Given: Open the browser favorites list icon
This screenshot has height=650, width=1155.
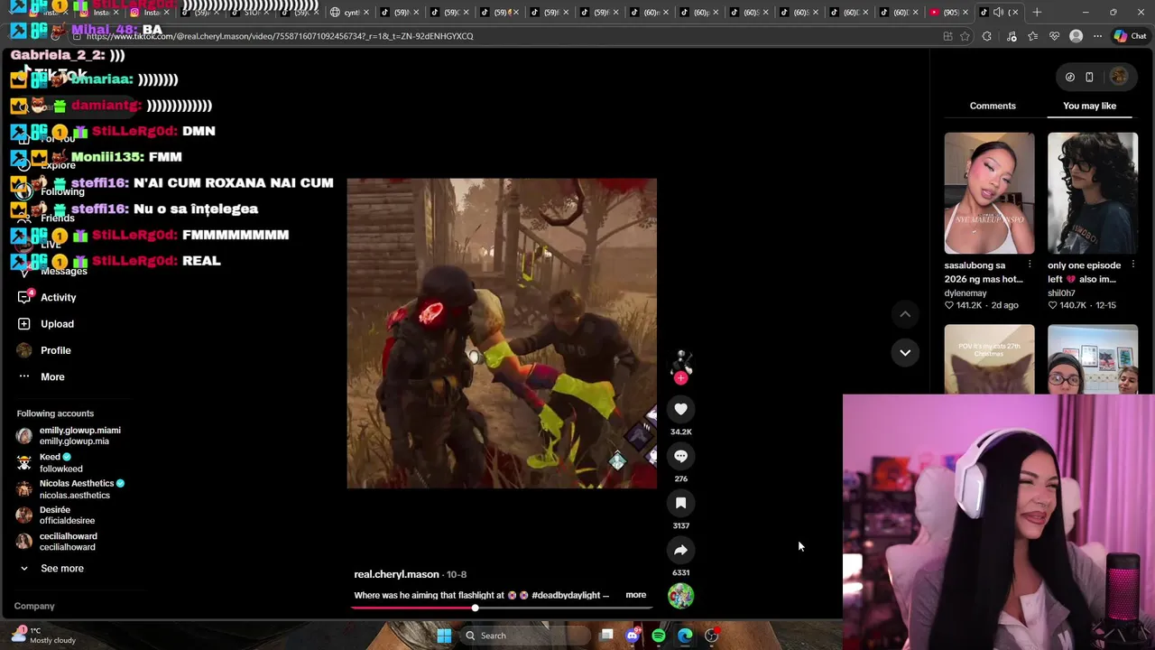Looking at the screenshot, I should pyautogui.click(x=1032, y=36).
